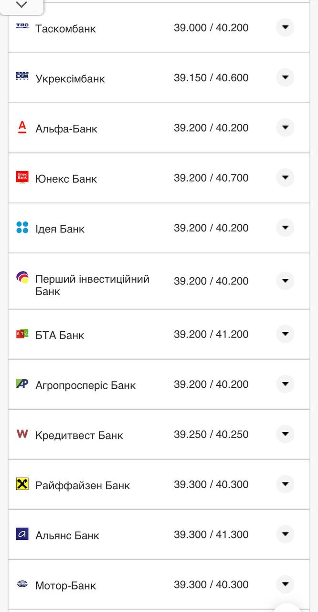Open the Мотор-Банк dropdown arrow
This screenshot has width=318, height=612.
pos(285,584)
